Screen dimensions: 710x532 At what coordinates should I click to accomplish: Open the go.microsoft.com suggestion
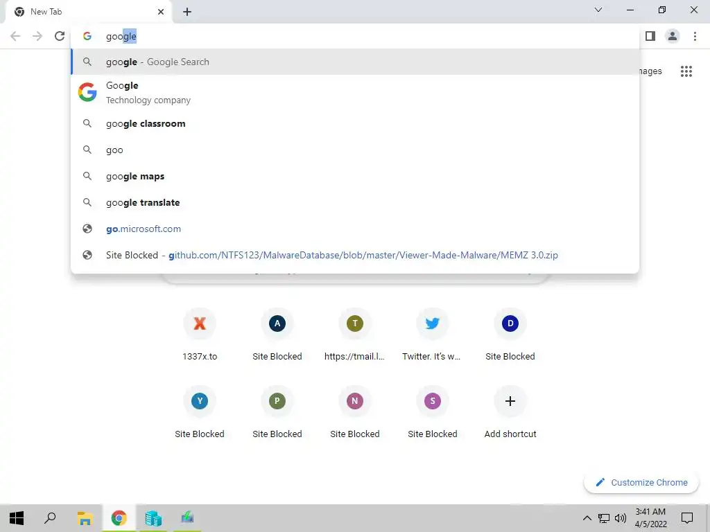(x=355, y=229)
